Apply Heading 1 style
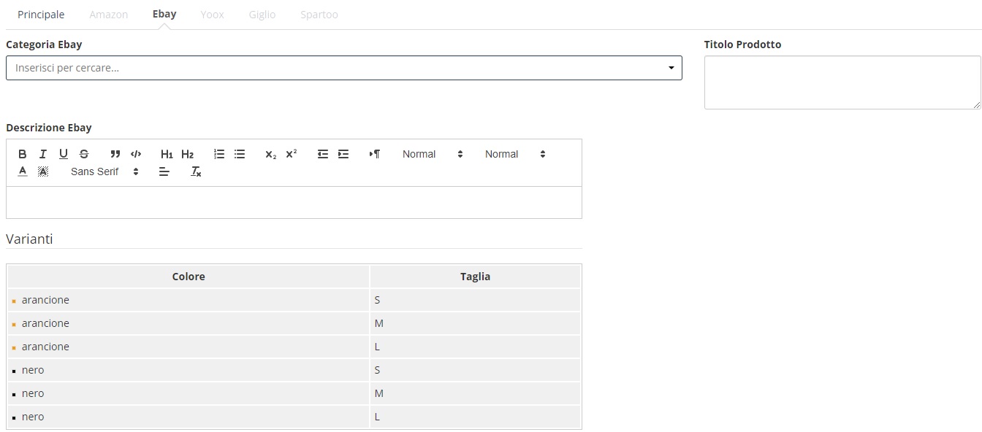The height and width of the screenshot is (432, 982). pos(167,154)
